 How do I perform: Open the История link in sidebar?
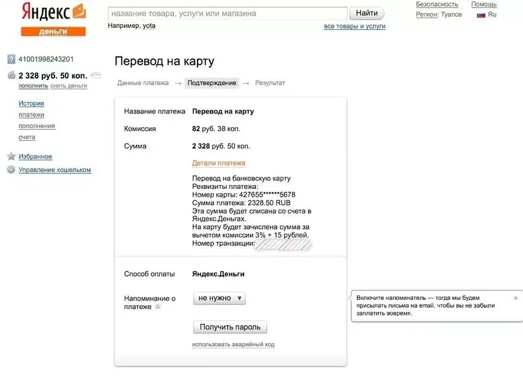point(31,103)
